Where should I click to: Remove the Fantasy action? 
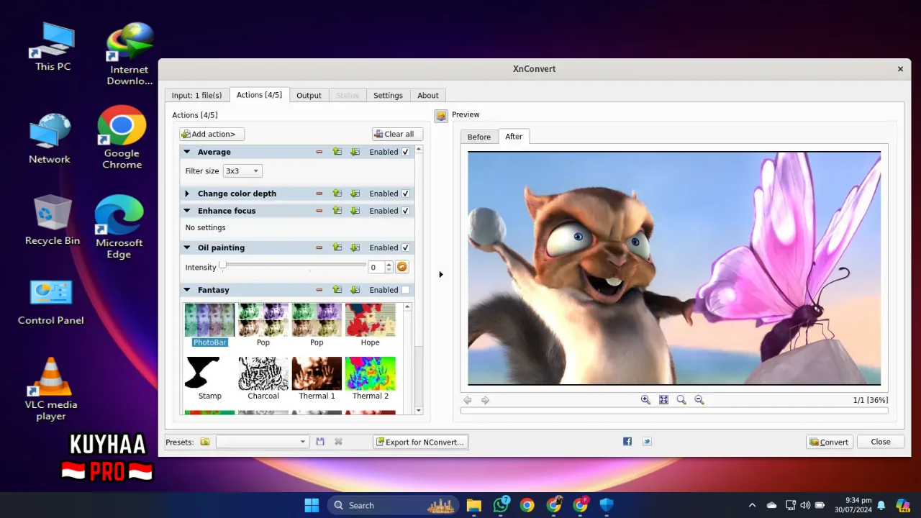(319, 290)
